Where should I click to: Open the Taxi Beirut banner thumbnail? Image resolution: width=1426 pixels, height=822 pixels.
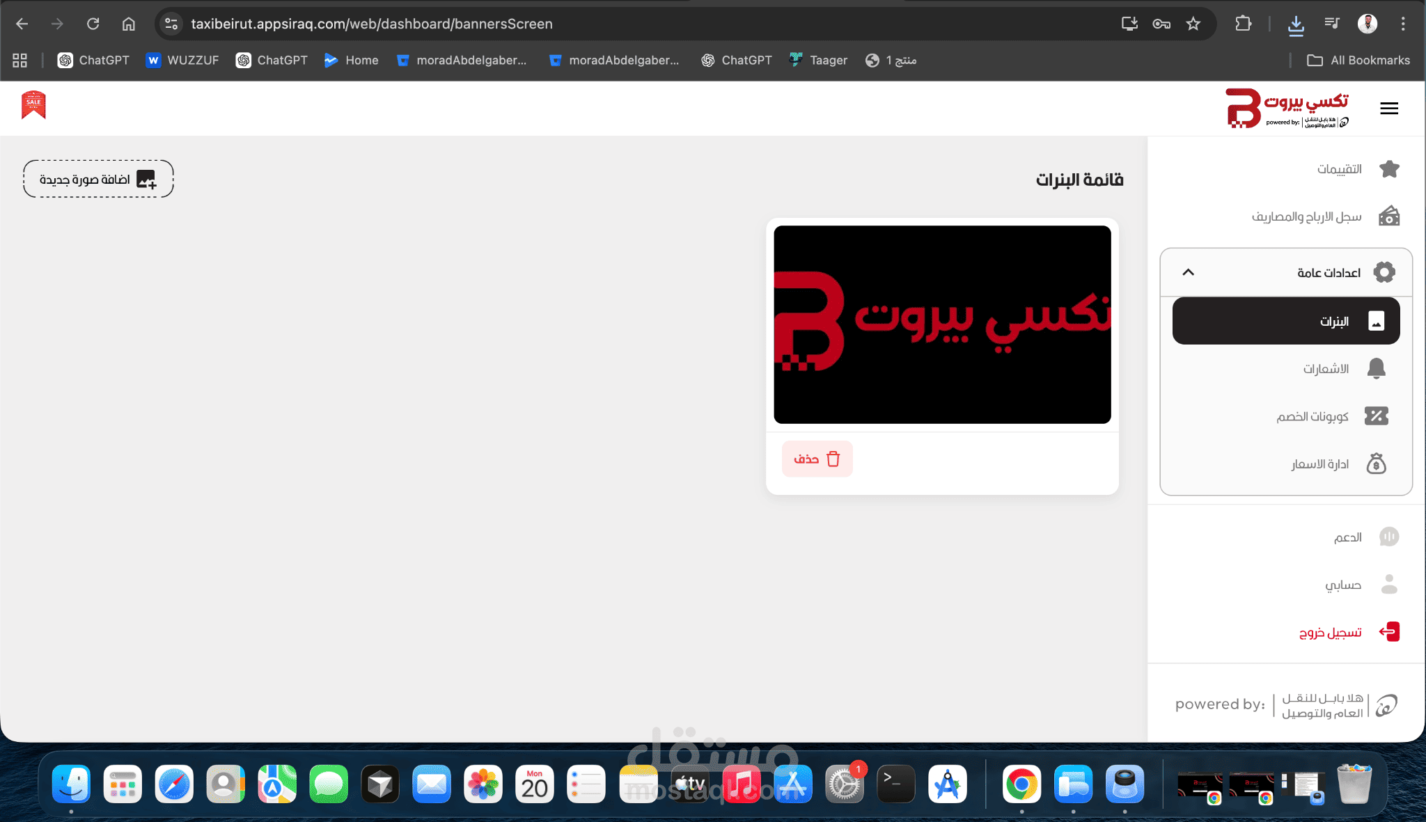point(942,324)
